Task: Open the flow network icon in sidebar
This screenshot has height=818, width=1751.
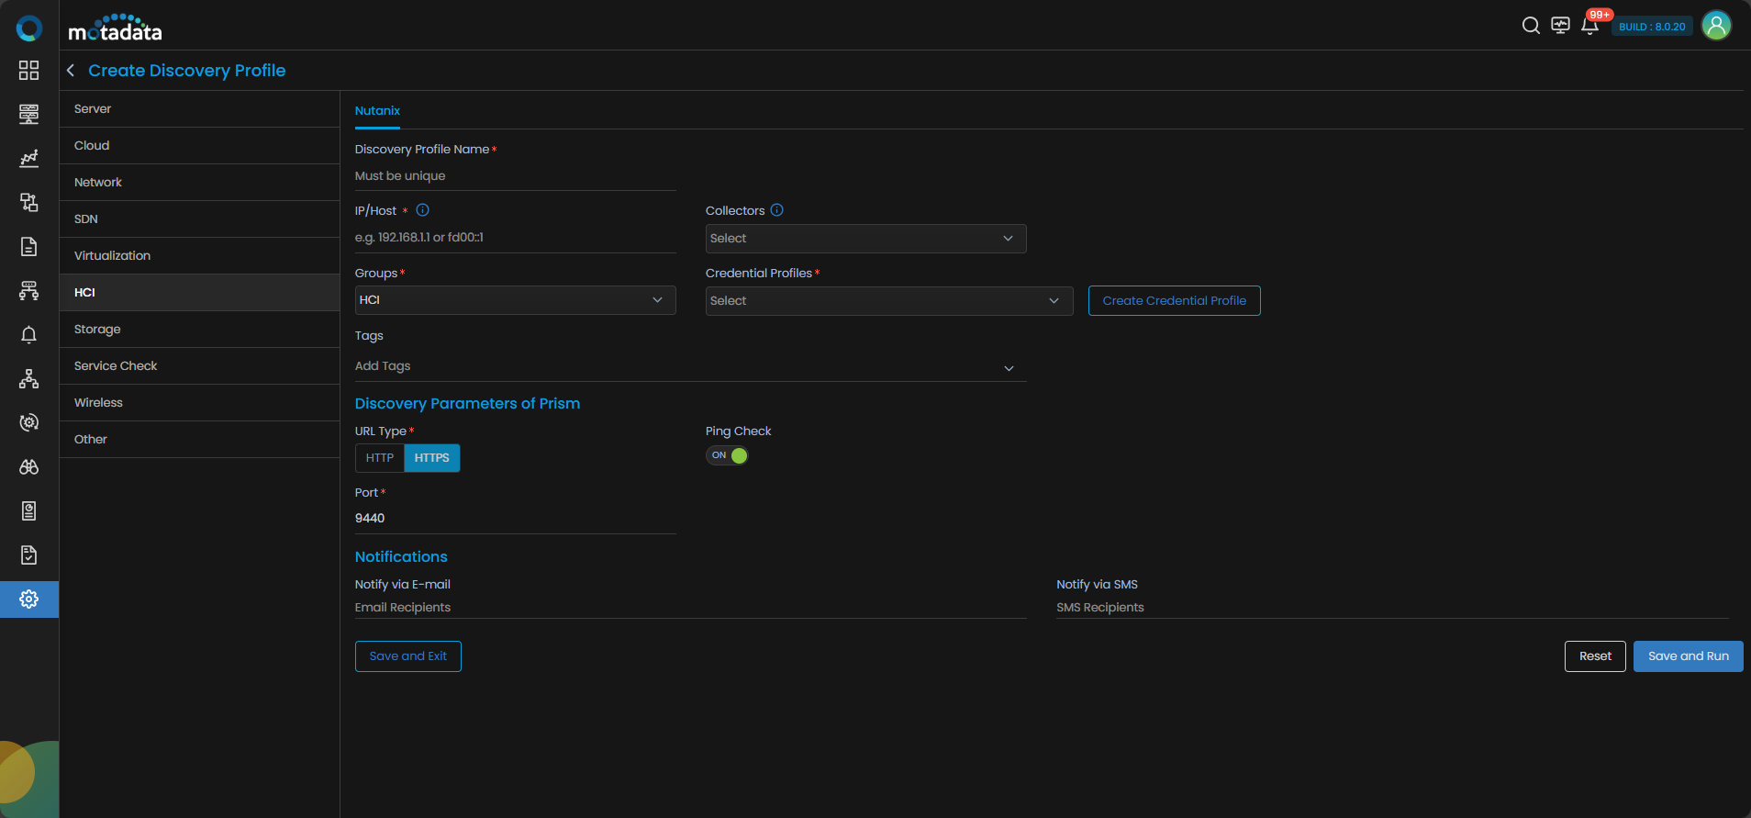Action: pos(28,290)
